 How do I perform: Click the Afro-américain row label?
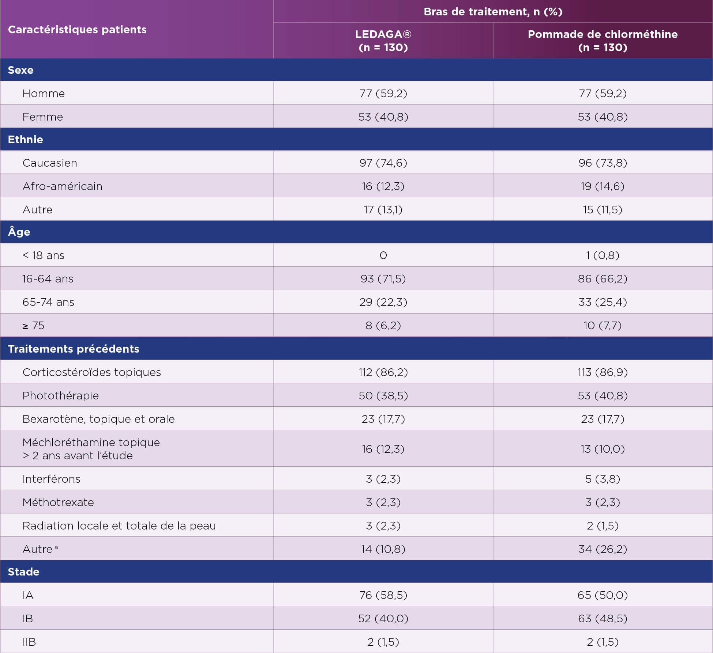pos(63,186)
